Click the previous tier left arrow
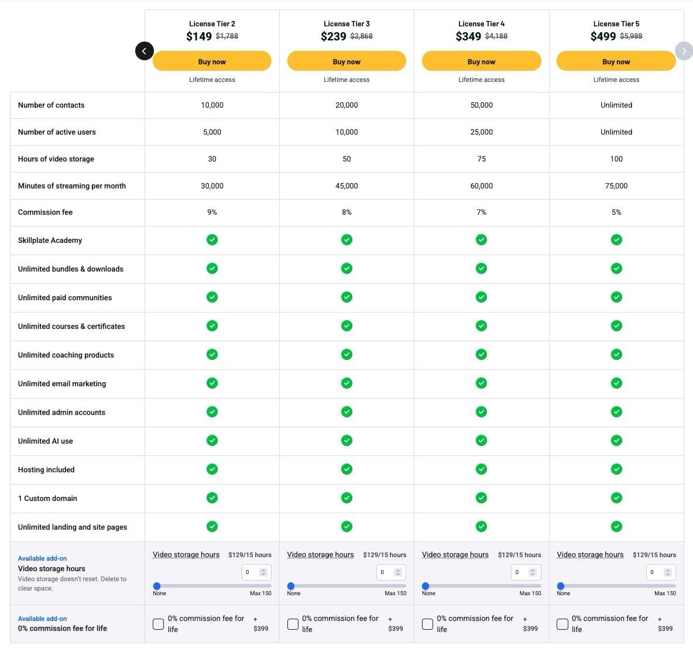Viewport: 693px width, 652px height. point(144,51)
